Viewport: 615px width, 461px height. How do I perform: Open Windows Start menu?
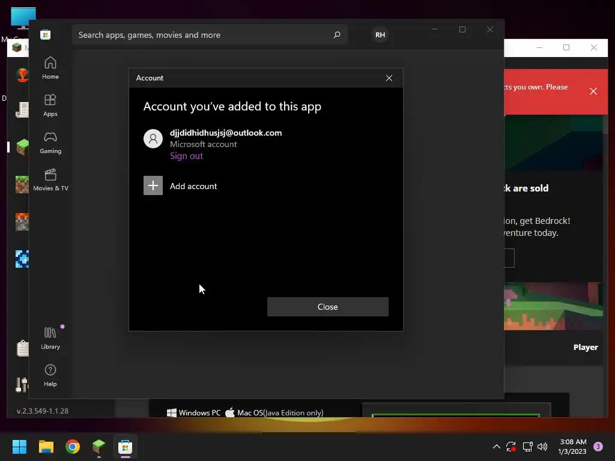pyautogui.click(x=19, y=447)
